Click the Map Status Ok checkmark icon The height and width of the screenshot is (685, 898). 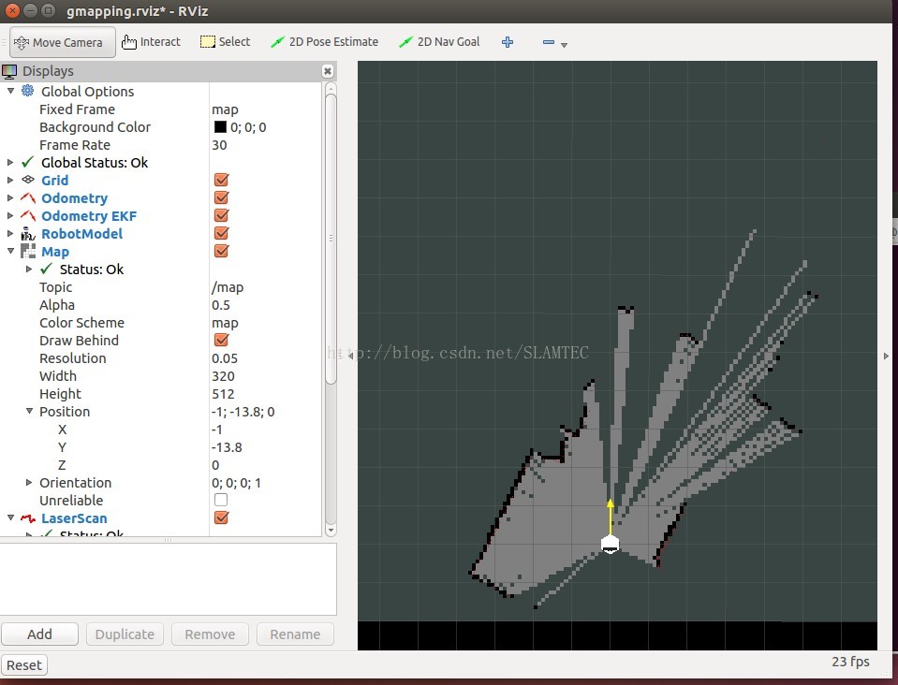pyautogui.click(x=47, y=269)
